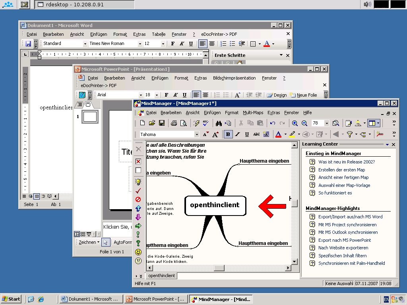Open Word font color button

click(x=267, y=44)
